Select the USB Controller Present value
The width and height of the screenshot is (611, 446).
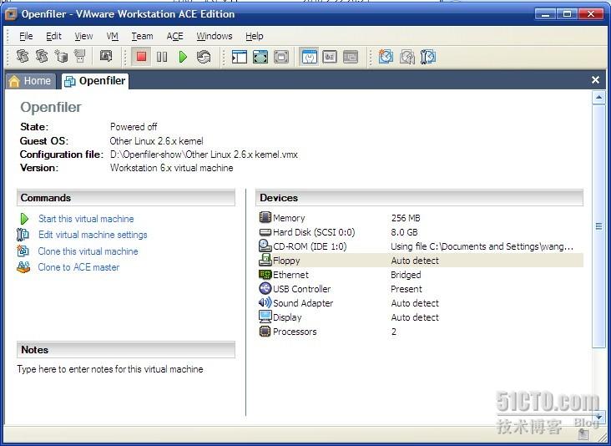tap(406, 289)
